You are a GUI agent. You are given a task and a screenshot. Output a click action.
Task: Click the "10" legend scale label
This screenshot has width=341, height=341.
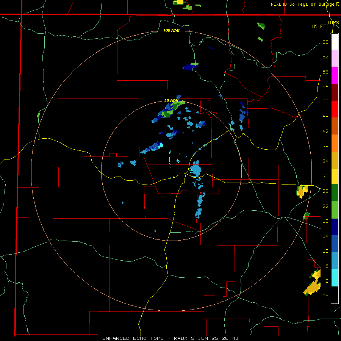point(325,251)
